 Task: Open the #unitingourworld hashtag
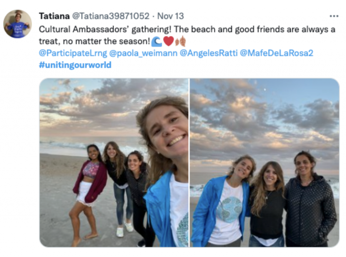tap(75, 65)
